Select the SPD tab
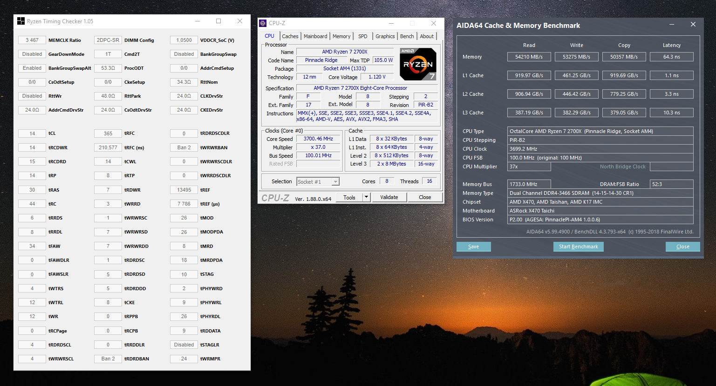This screenshot has height=386, width=716. pyautogui.click(x=363, y=36)
